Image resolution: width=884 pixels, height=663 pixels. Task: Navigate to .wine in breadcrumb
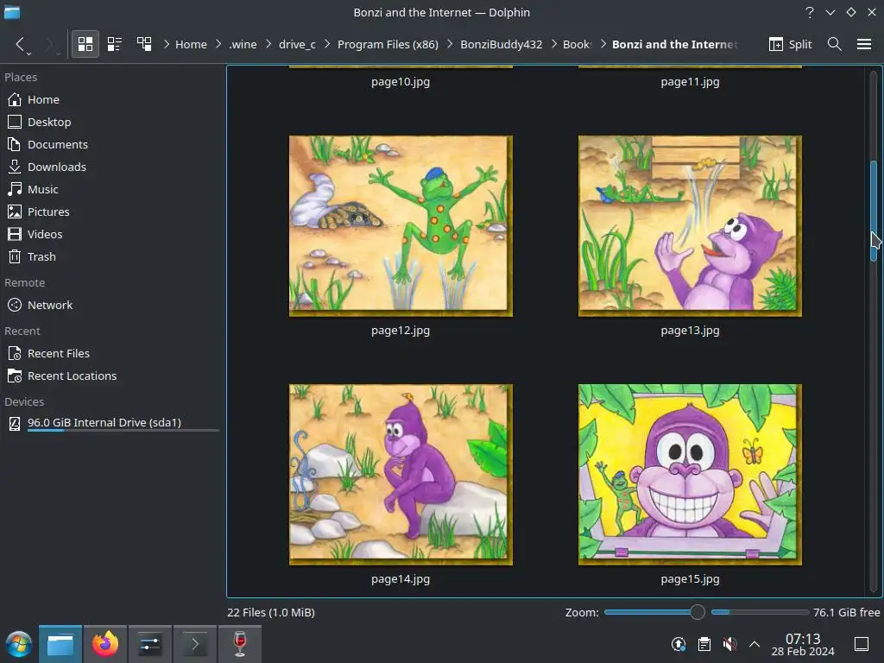243,45
